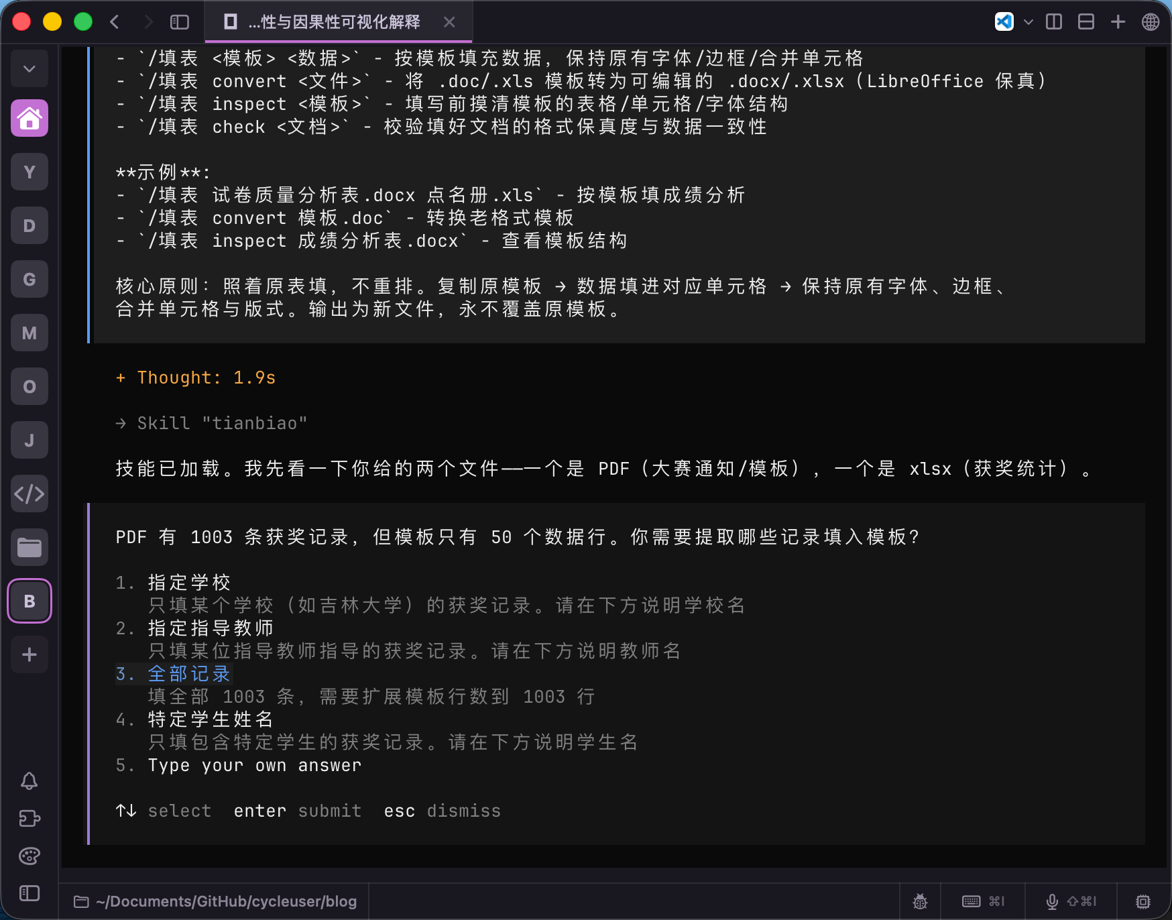Add a new workspace with plus icon

coord(30,654)
